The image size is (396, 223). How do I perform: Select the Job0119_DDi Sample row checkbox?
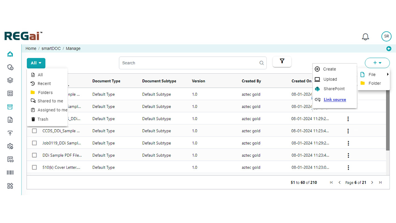point(34,143)
